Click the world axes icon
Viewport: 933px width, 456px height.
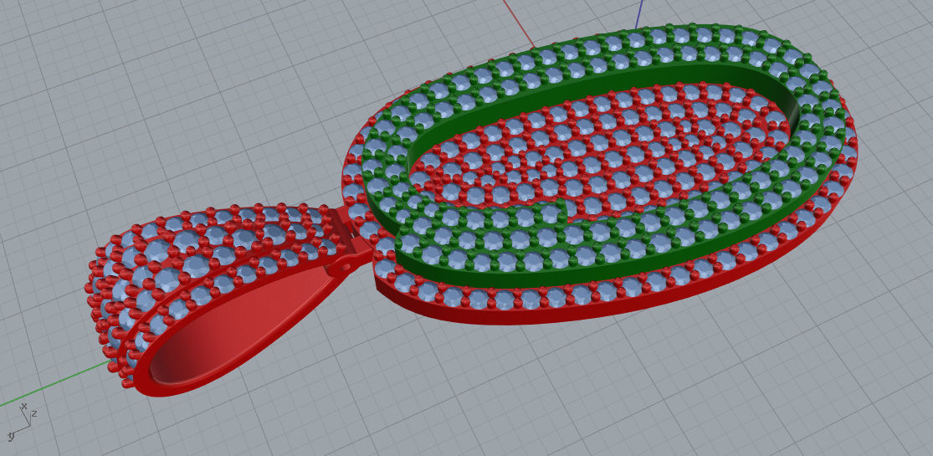[23, 422]
